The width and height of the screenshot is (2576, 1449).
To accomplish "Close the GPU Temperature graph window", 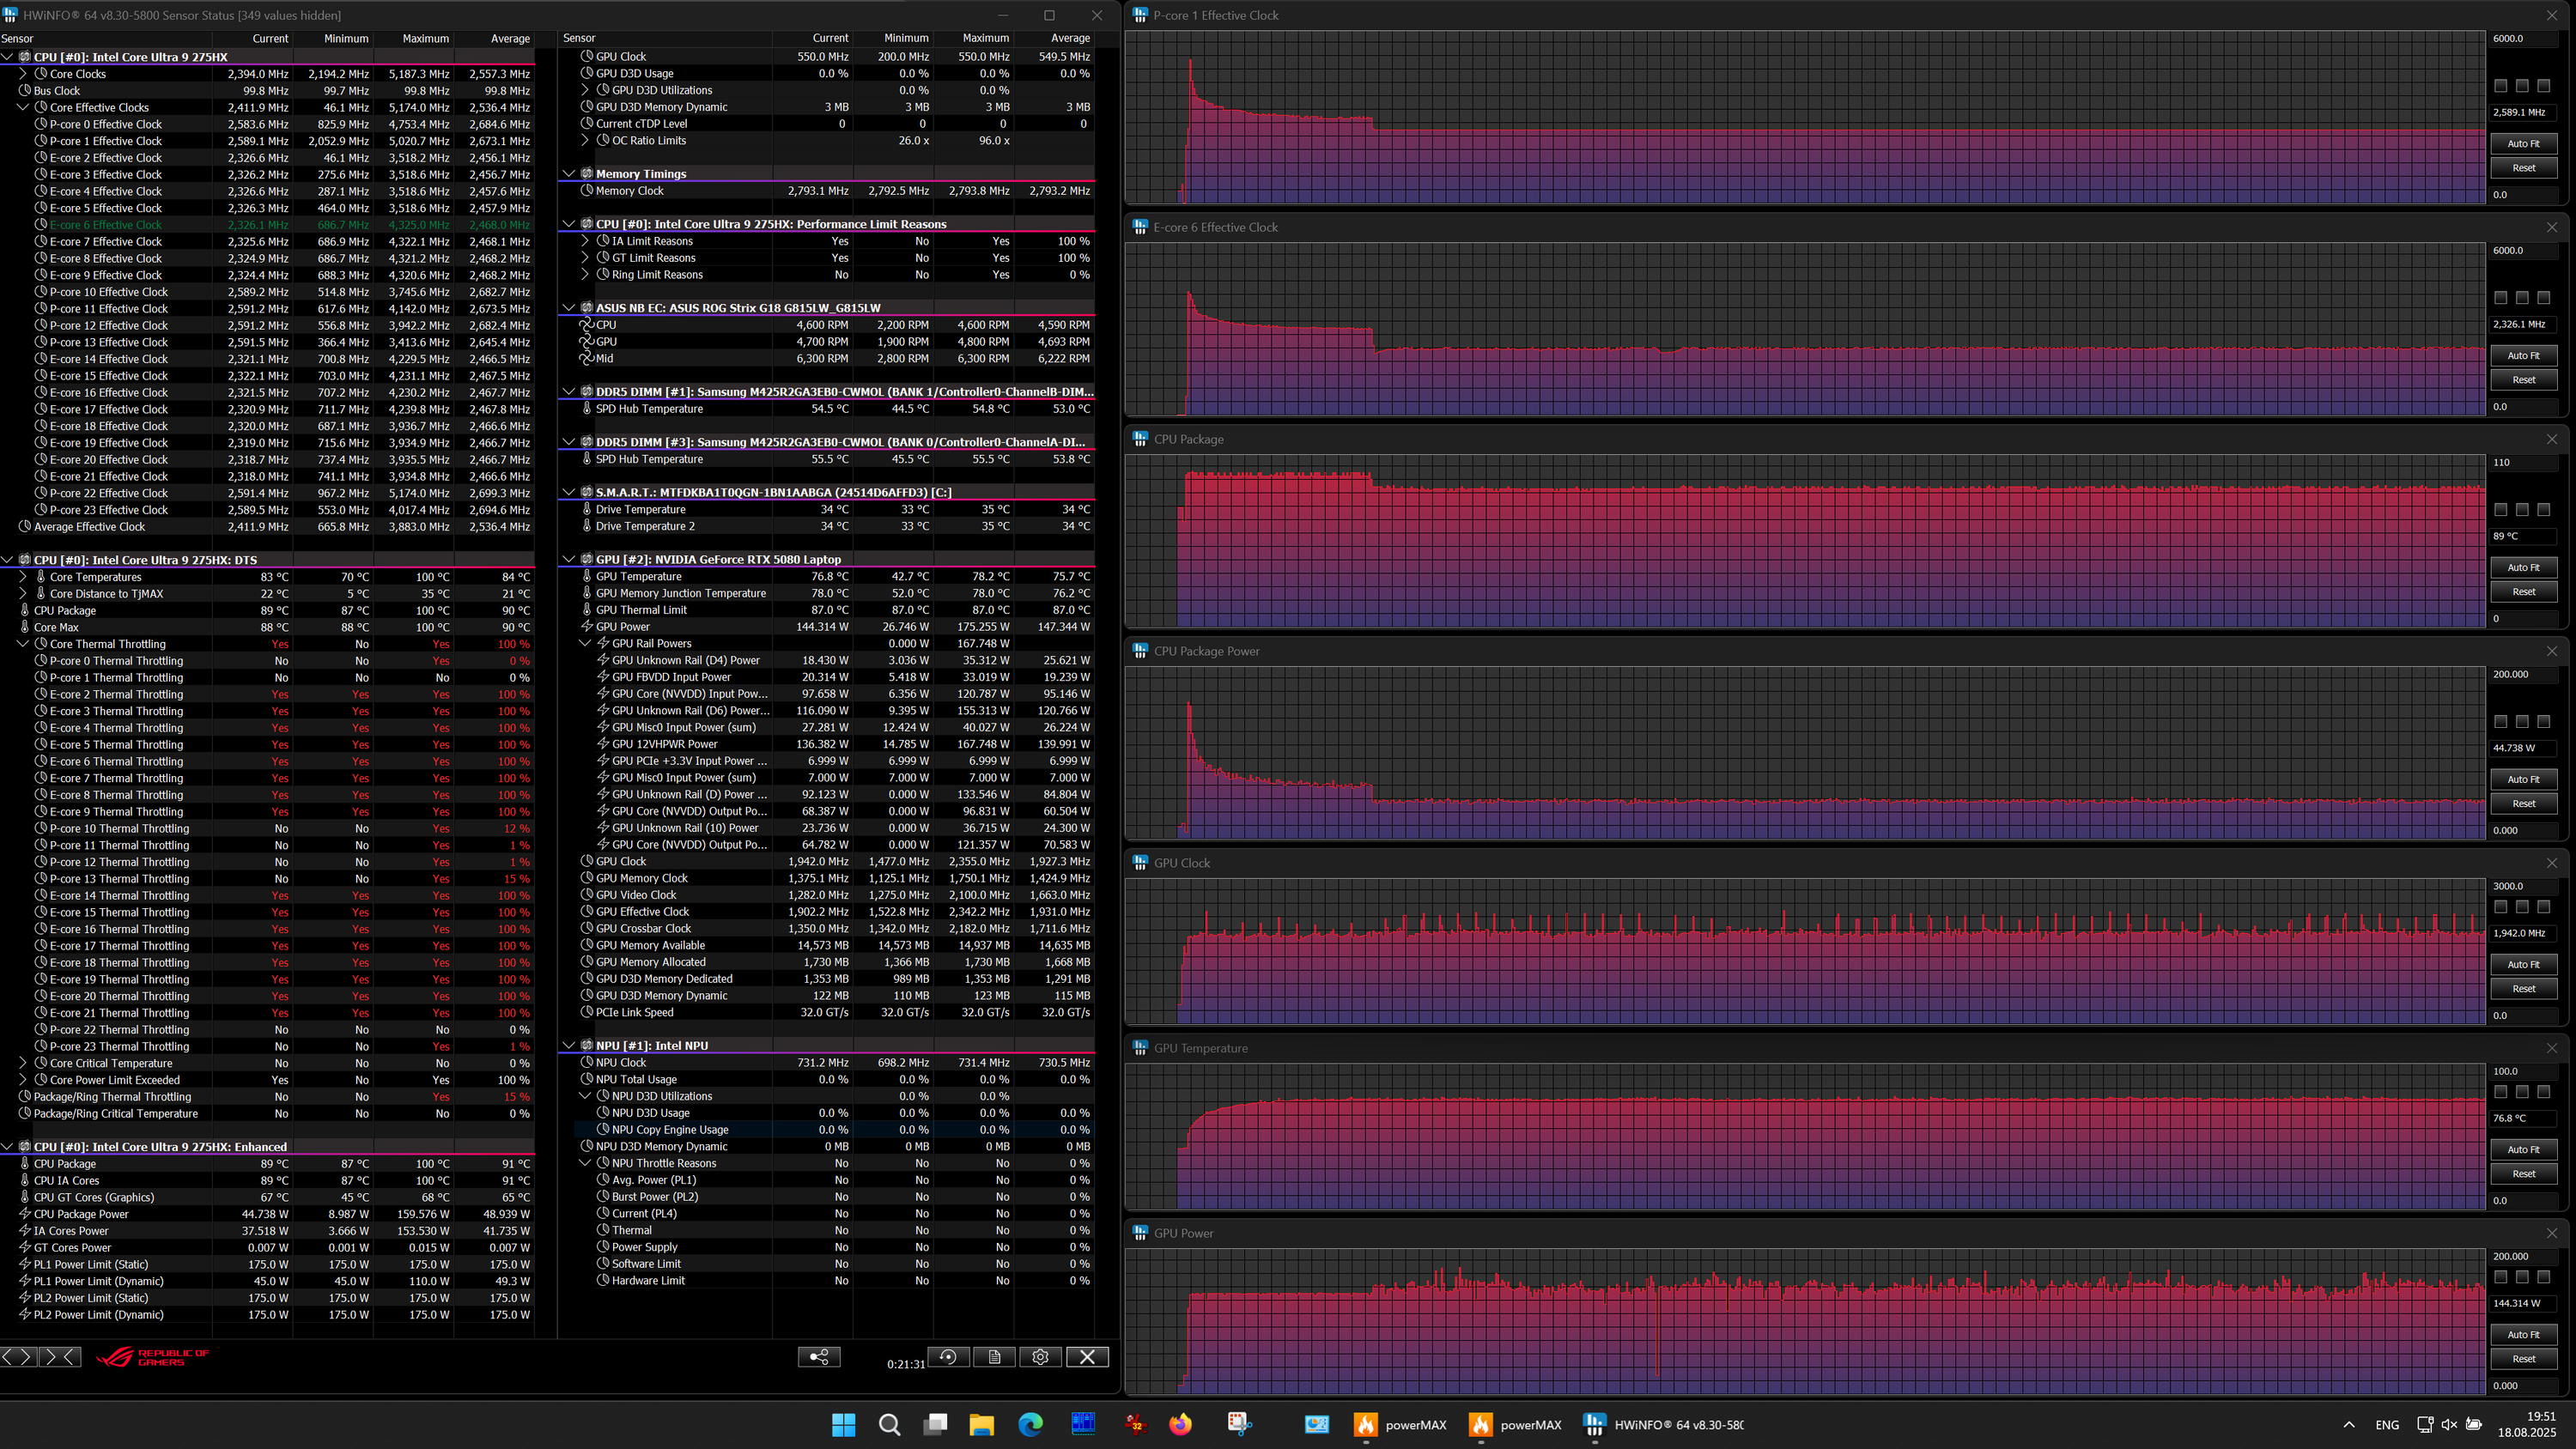I will pos(2551,1048).
